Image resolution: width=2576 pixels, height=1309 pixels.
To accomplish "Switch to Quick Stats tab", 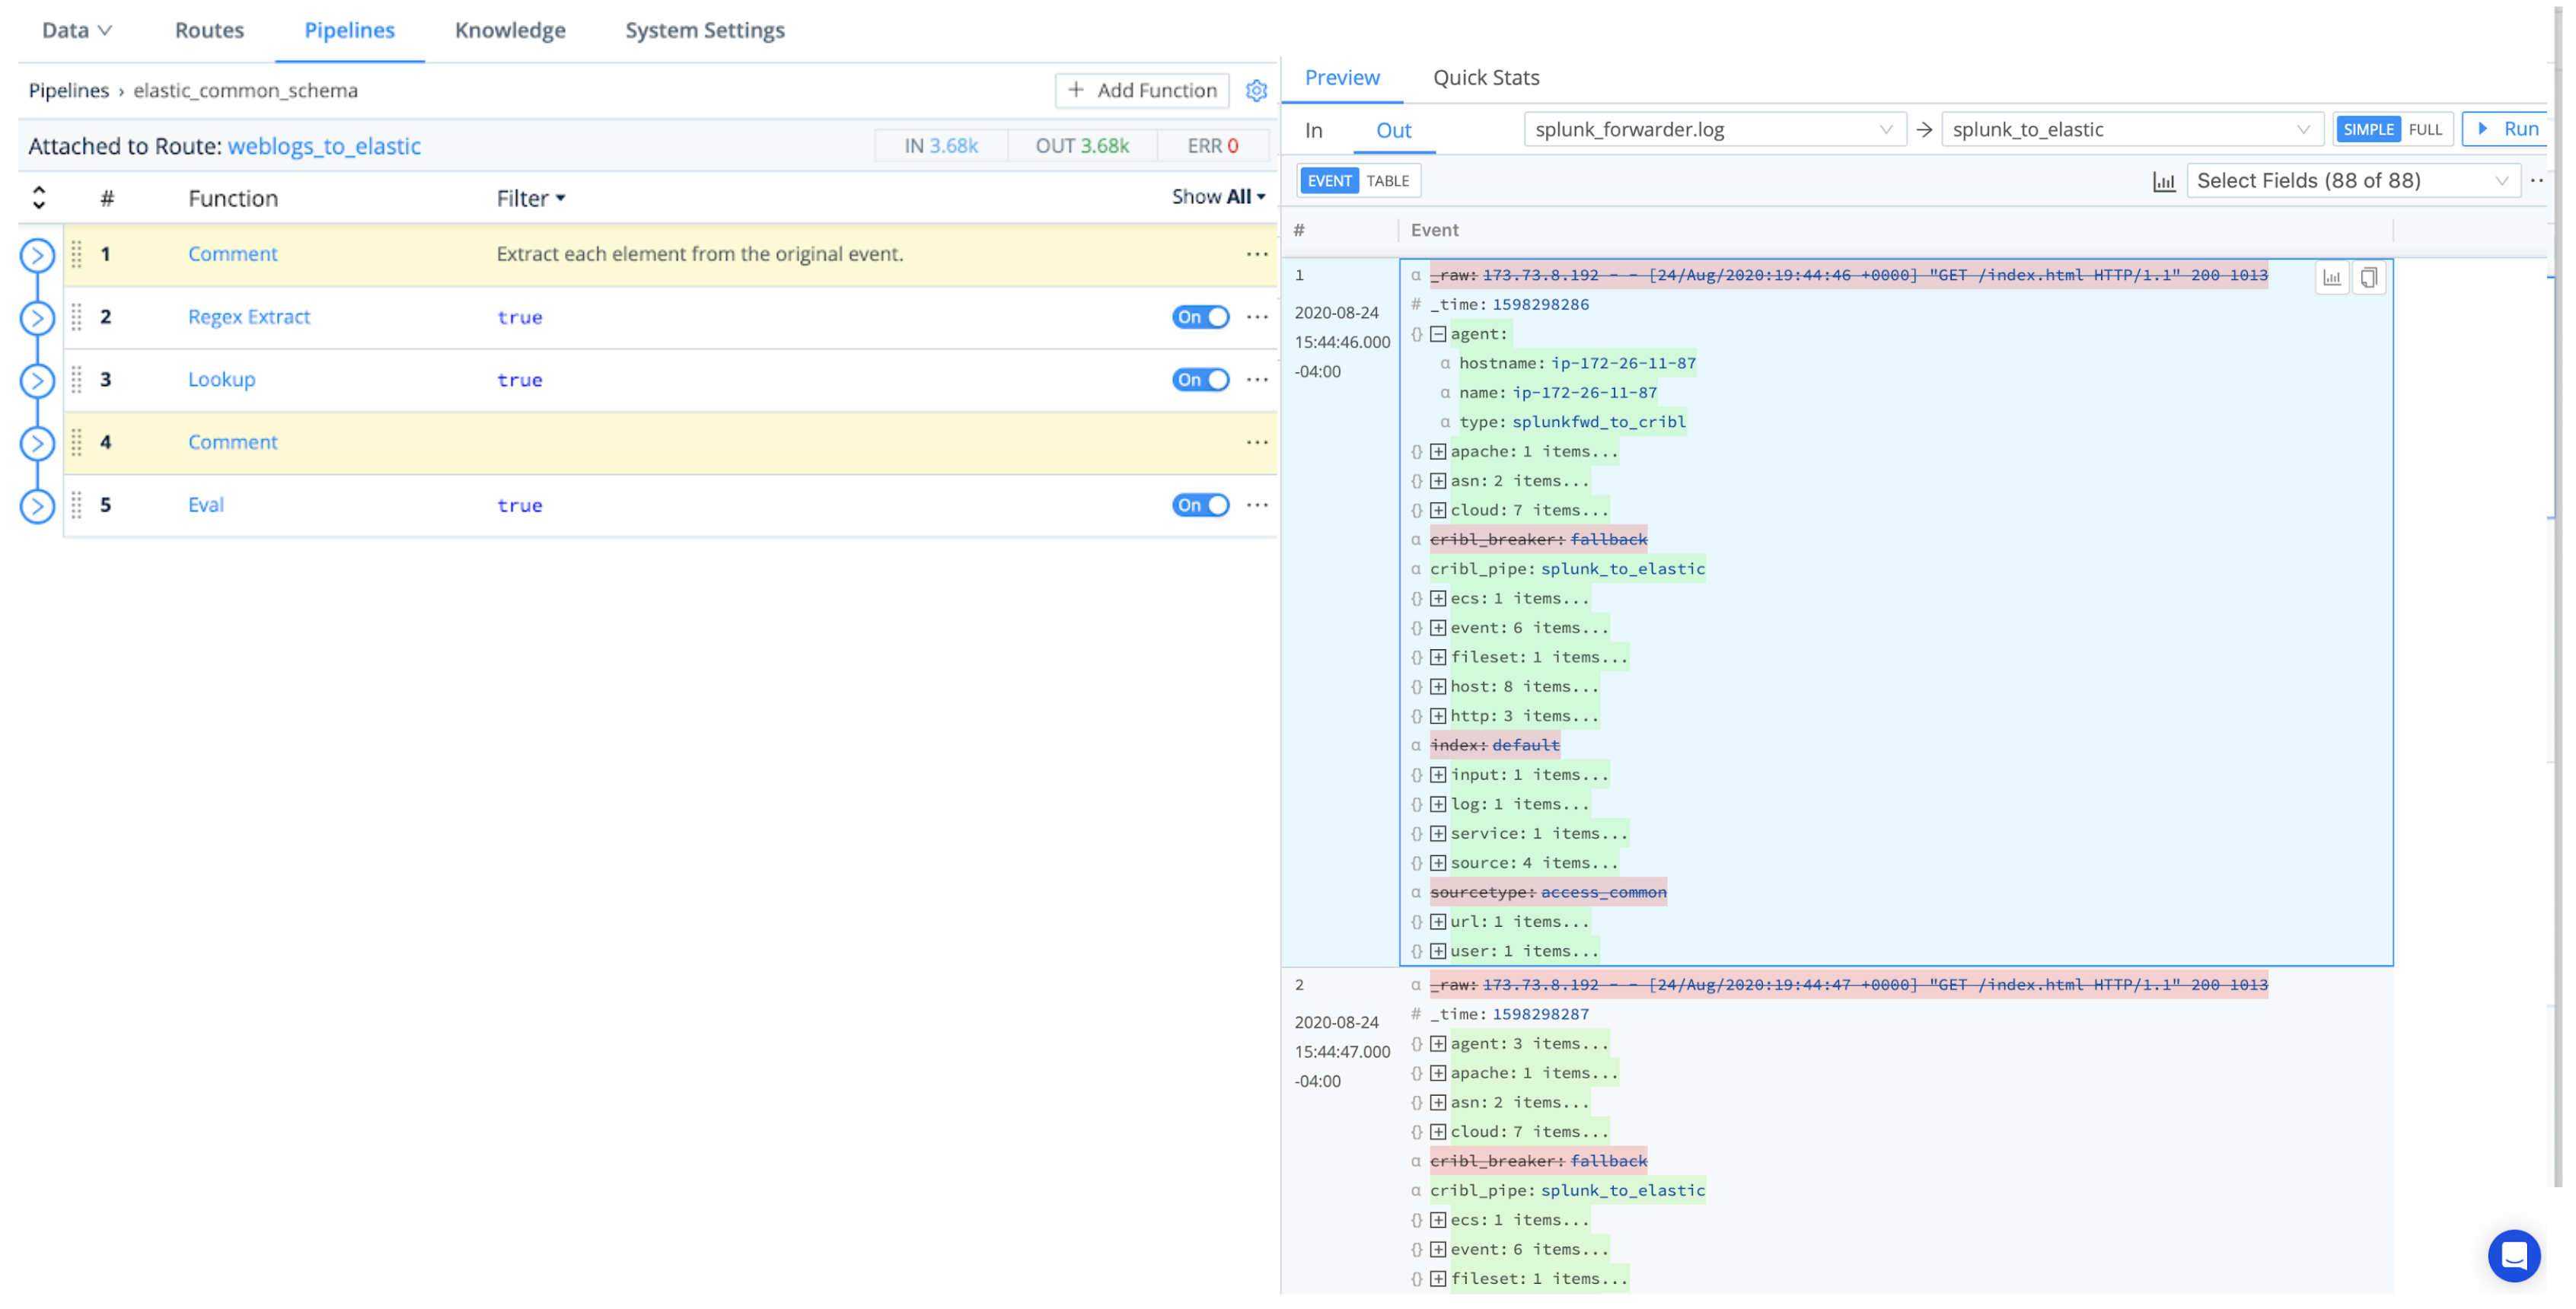I will [x=1486, y=78].
